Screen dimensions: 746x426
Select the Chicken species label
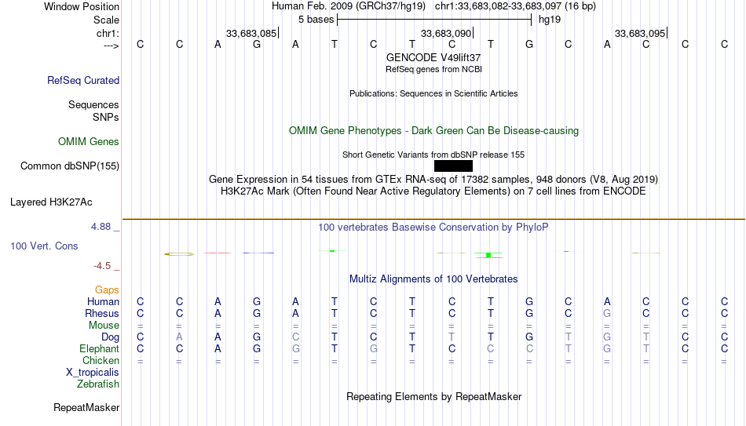(101, 360)
